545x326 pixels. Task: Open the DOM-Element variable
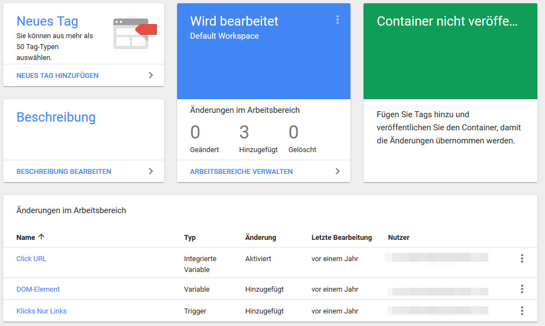coord(38,289)
